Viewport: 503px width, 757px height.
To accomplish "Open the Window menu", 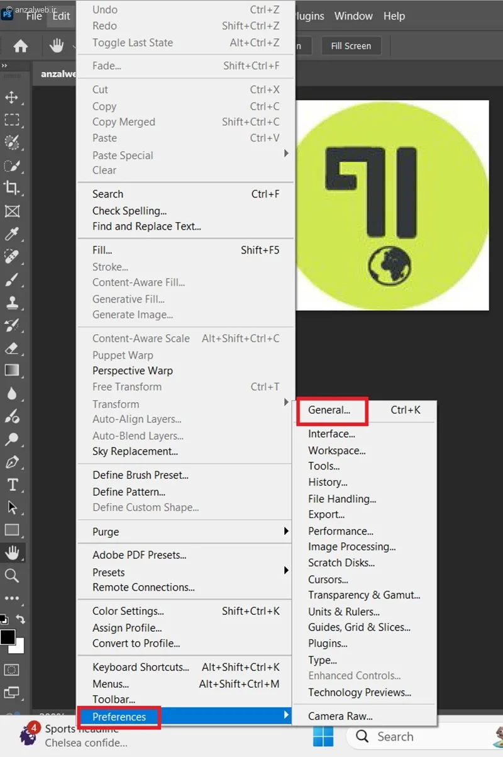I will pyautogui.click(x=353, y=16).
